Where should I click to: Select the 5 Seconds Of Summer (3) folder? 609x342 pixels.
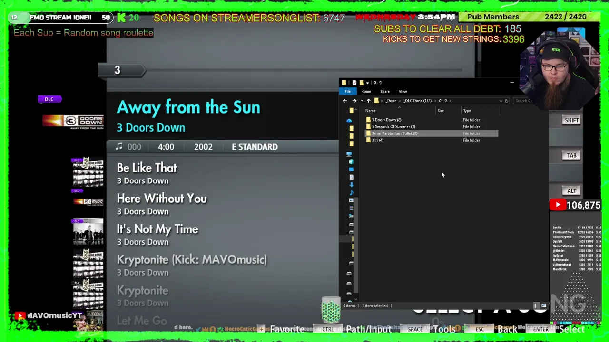pos(432,127)
